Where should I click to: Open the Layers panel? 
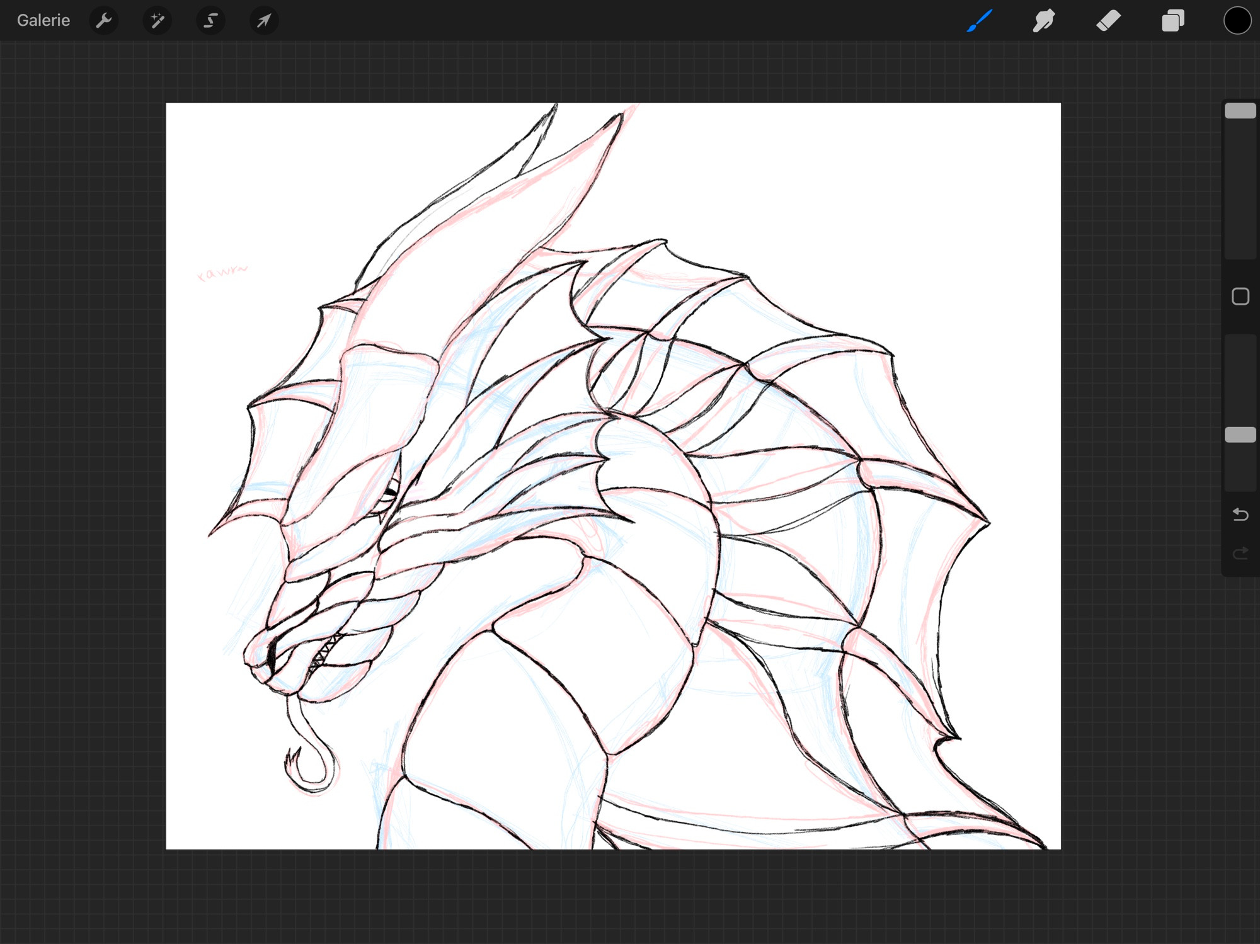[1173, 20]
